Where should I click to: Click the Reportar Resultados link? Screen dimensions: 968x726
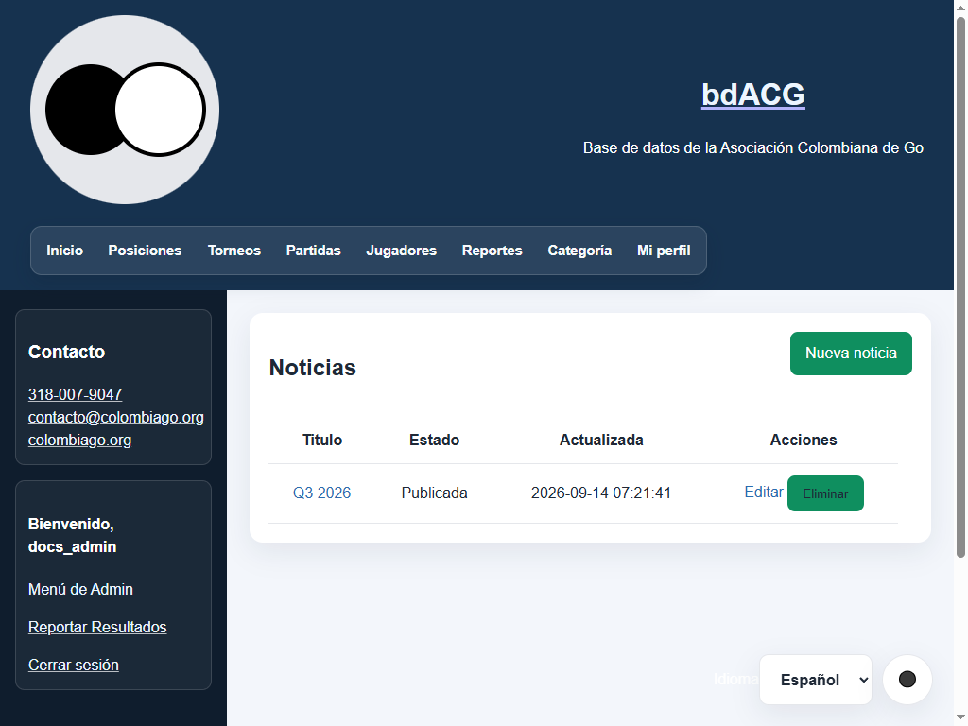click(97, 627)
